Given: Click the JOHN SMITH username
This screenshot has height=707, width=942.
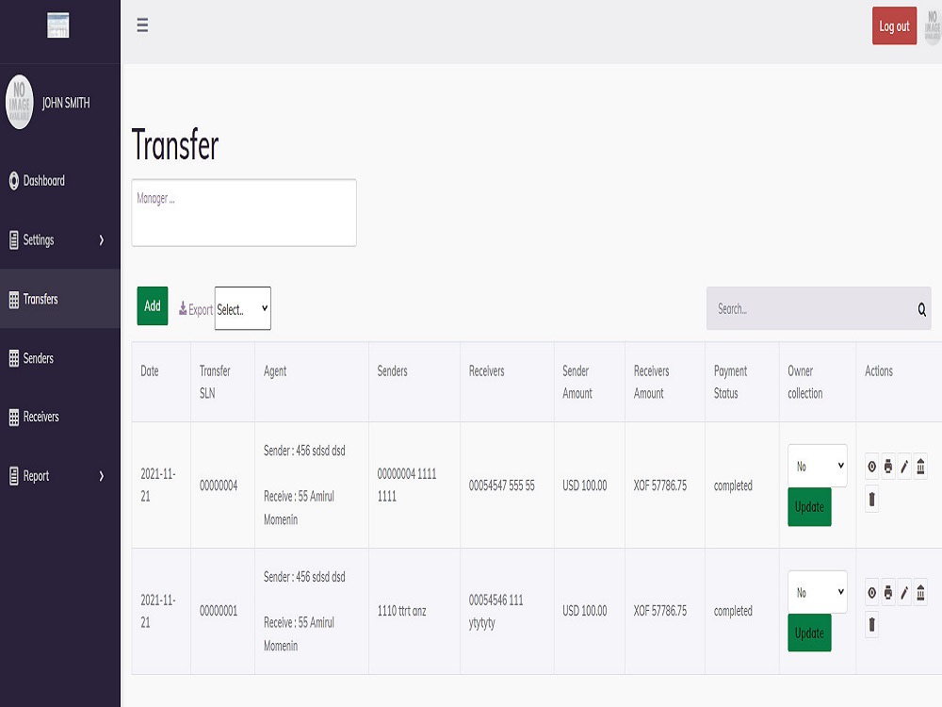Looking at the screenshot, I should pyautogui.click(x=66, y=103).
